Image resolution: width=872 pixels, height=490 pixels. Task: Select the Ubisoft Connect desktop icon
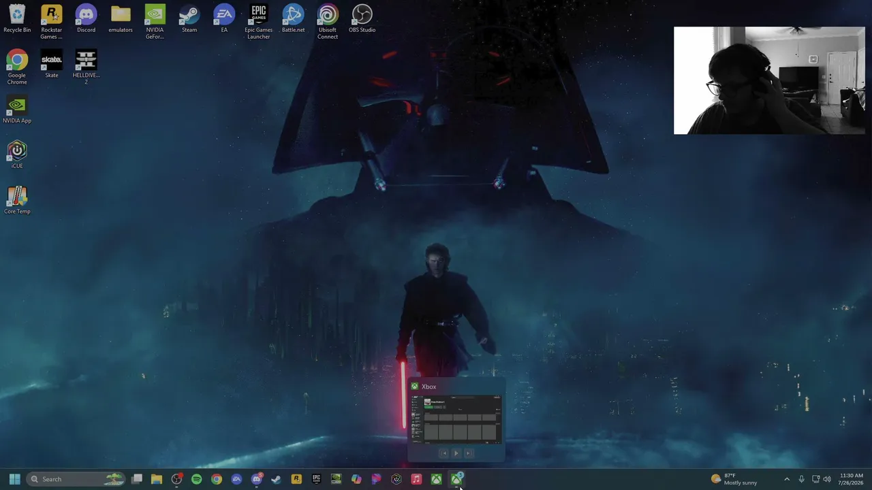click(328, 22)
